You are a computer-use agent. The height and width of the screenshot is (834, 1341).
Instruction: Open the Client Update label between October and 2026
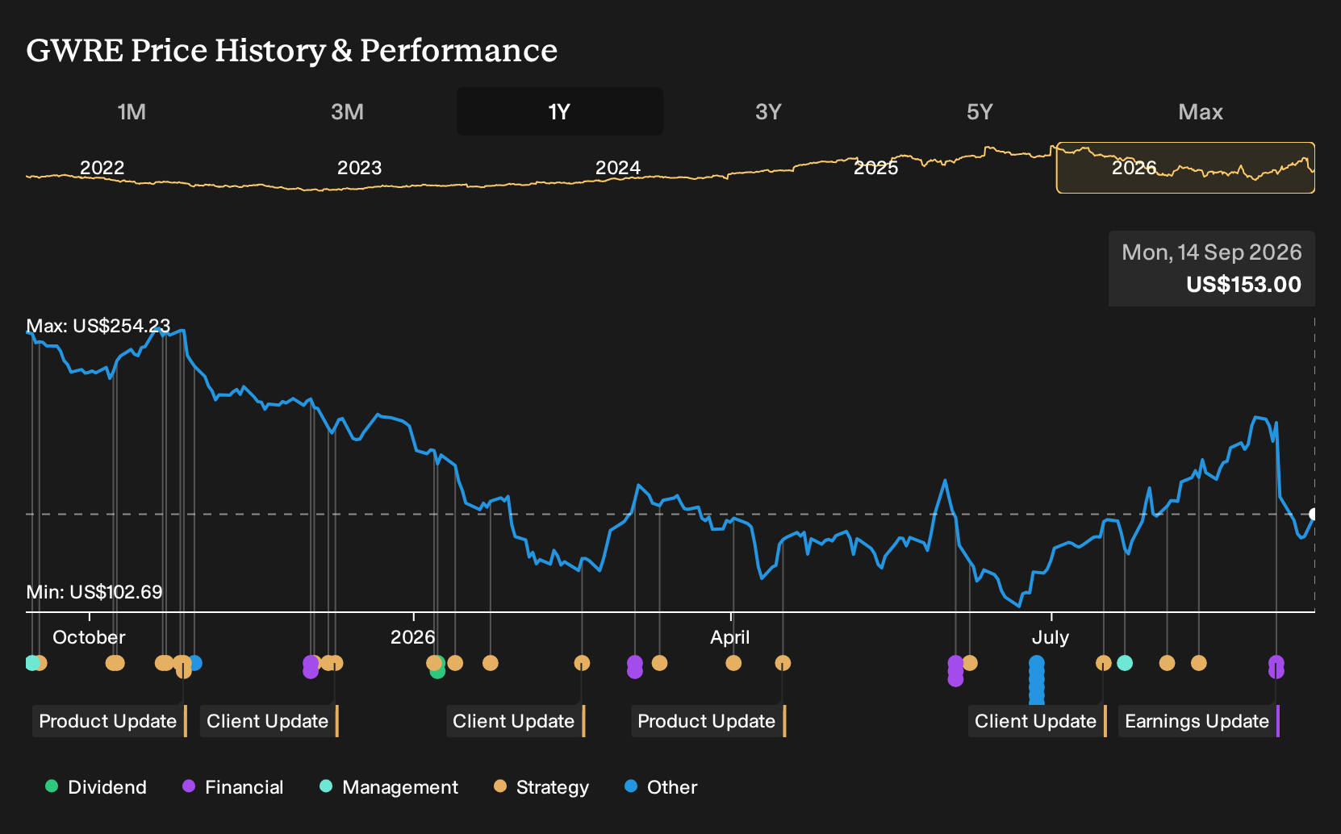tap(269, 721)
